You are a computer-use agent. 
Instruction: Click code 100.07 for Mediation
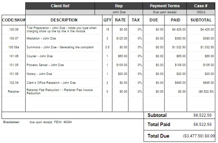point(14,38)
